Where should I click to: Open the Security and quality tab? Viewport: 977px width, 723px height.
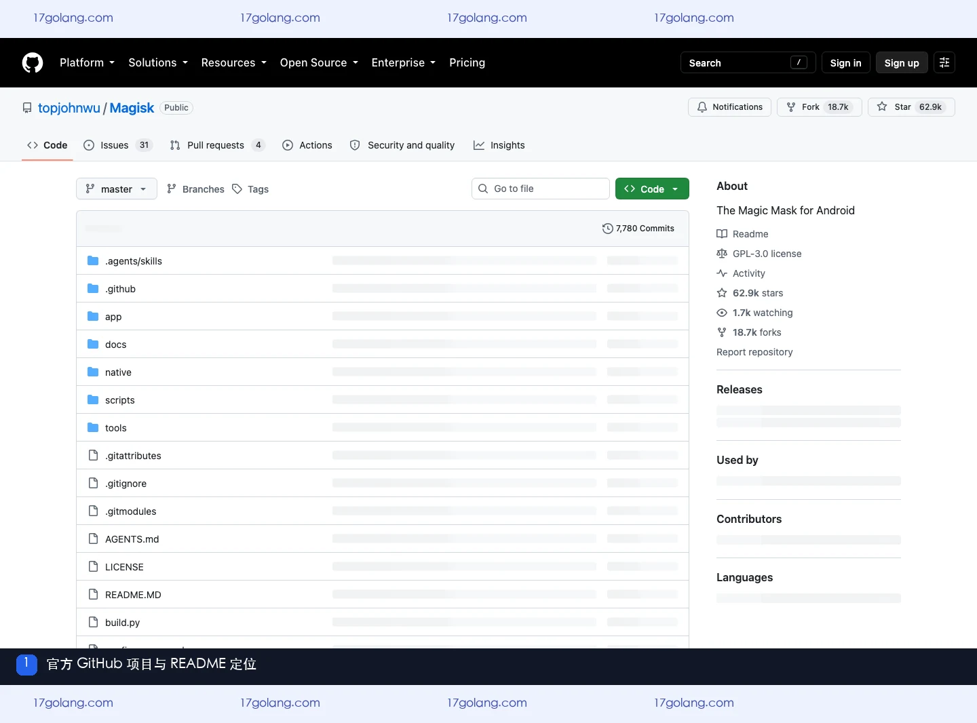click(x=402, y=145)
